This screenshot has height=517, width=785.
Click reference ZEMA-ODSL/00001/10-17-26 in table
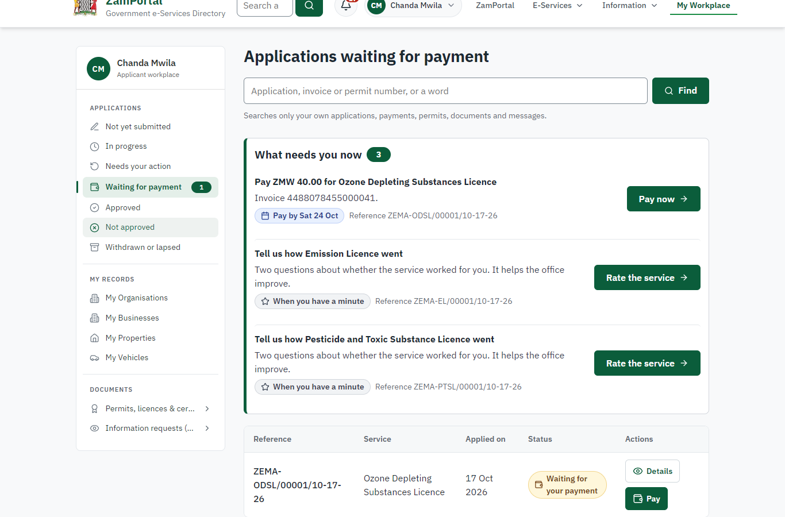click(297, 485)
